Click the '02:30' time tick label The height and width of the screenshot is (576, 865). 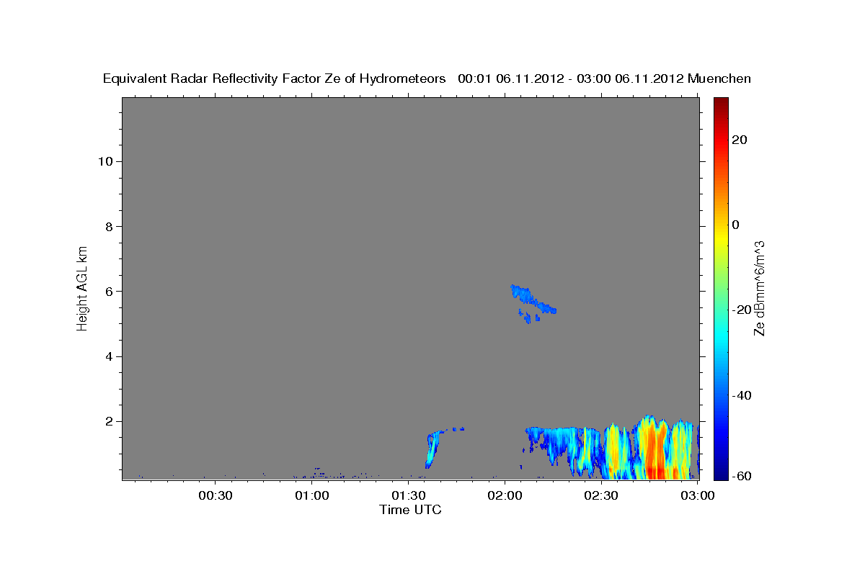tap(601, 495)
